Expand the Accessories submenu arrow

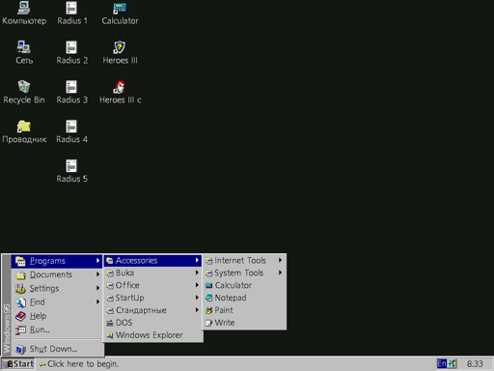click(197, 260)
